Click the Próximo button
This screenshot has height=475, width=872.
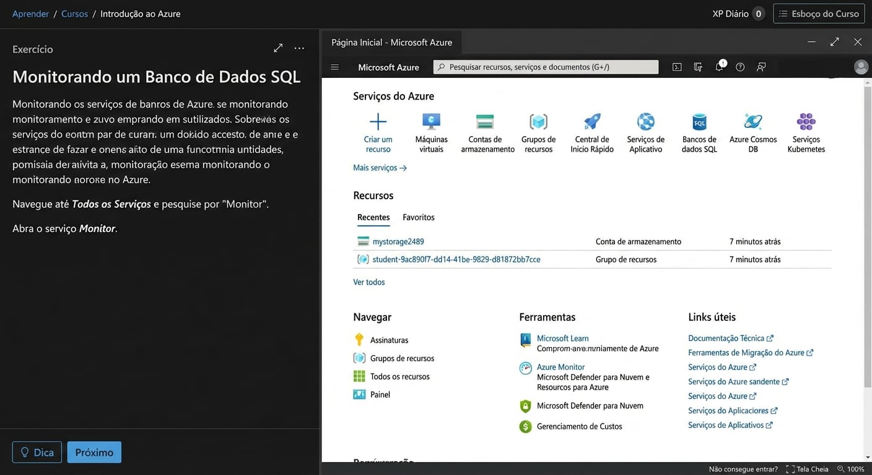[94, 452]
